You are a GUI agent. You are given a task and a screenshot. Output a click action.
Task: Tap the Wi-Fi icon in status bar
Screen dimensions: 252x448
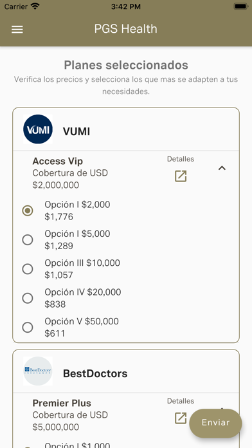35,6
